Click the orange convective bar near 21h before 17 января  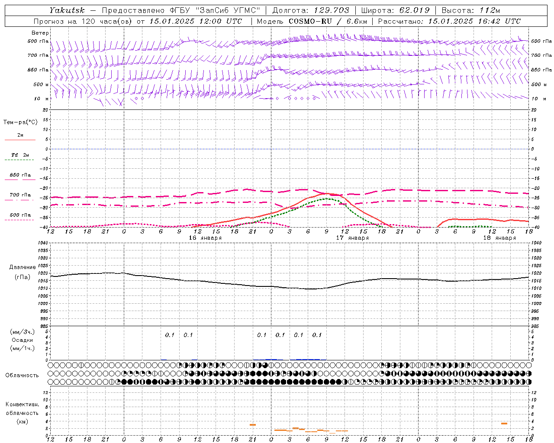click(x=253, y=425)
